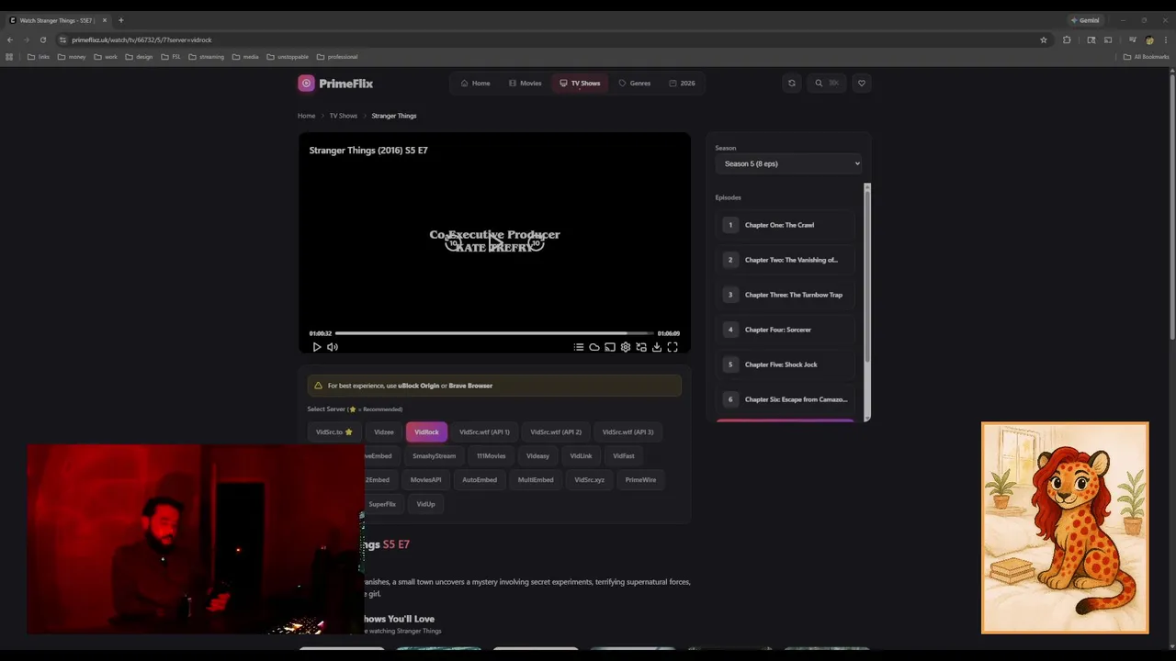
Task: Play the video with the play button
Action: pos(317,347)
